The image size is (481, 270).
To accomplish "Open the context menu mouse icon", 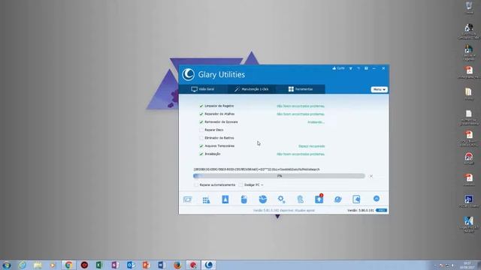I will 244,199.
